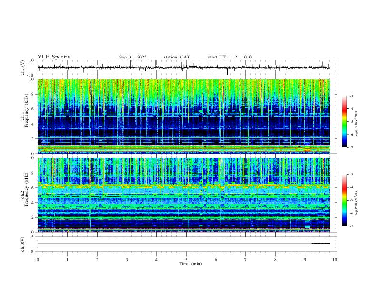Click the "Time (min)" x-axis label
Viewport: 377px width, 291px height.
[x=190, y=264]
